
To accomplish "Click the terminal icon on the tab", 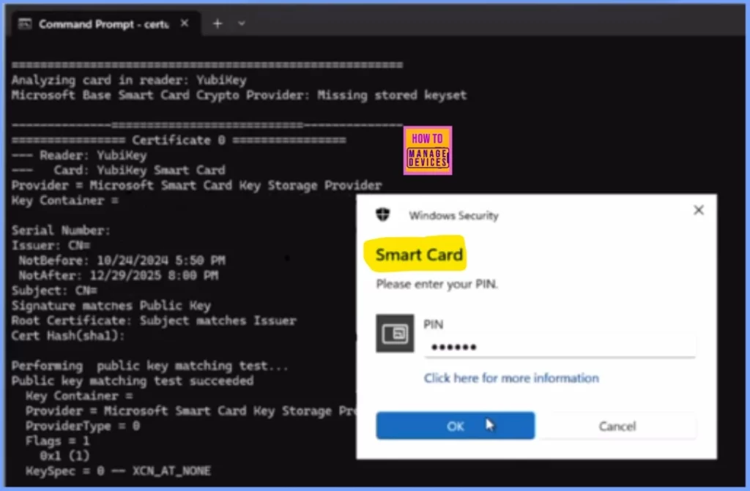I will pos(25,24).
